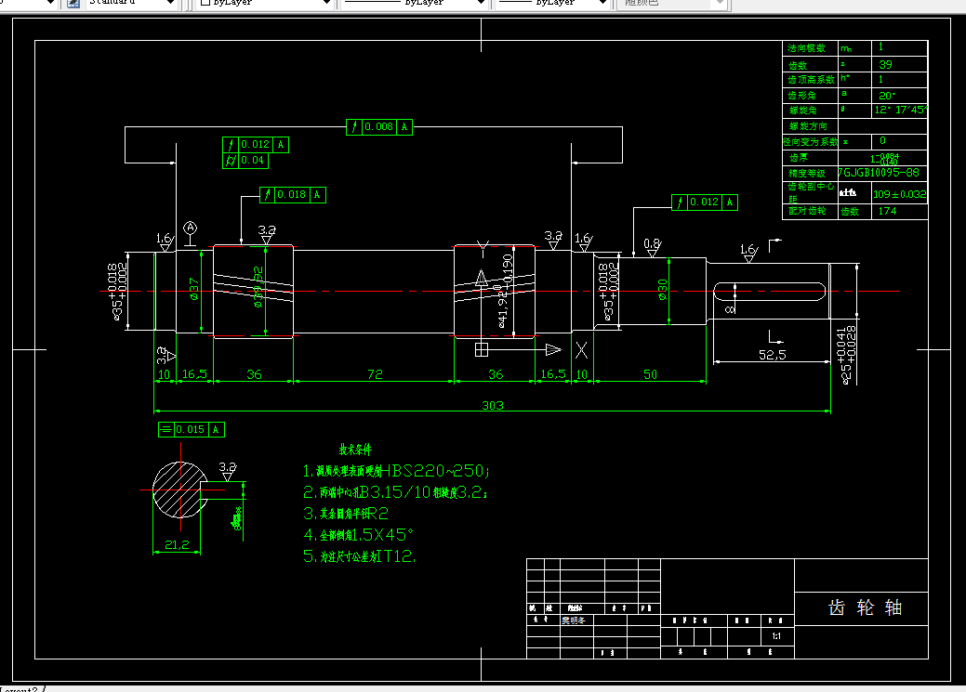
Task: Select the 72 length dimension
Action: pyautogui.click(x=375, y=374)
